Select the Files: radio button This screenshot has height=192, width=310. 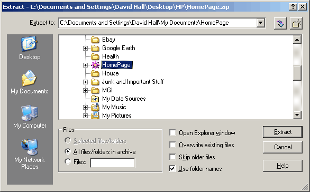pos(68,161)
